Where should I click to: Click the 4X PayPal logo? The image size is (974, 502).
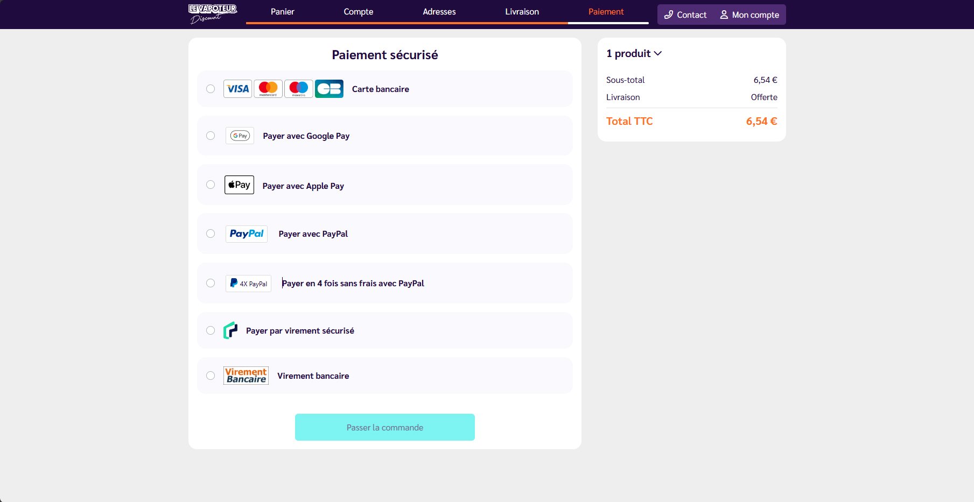point(248,284)
